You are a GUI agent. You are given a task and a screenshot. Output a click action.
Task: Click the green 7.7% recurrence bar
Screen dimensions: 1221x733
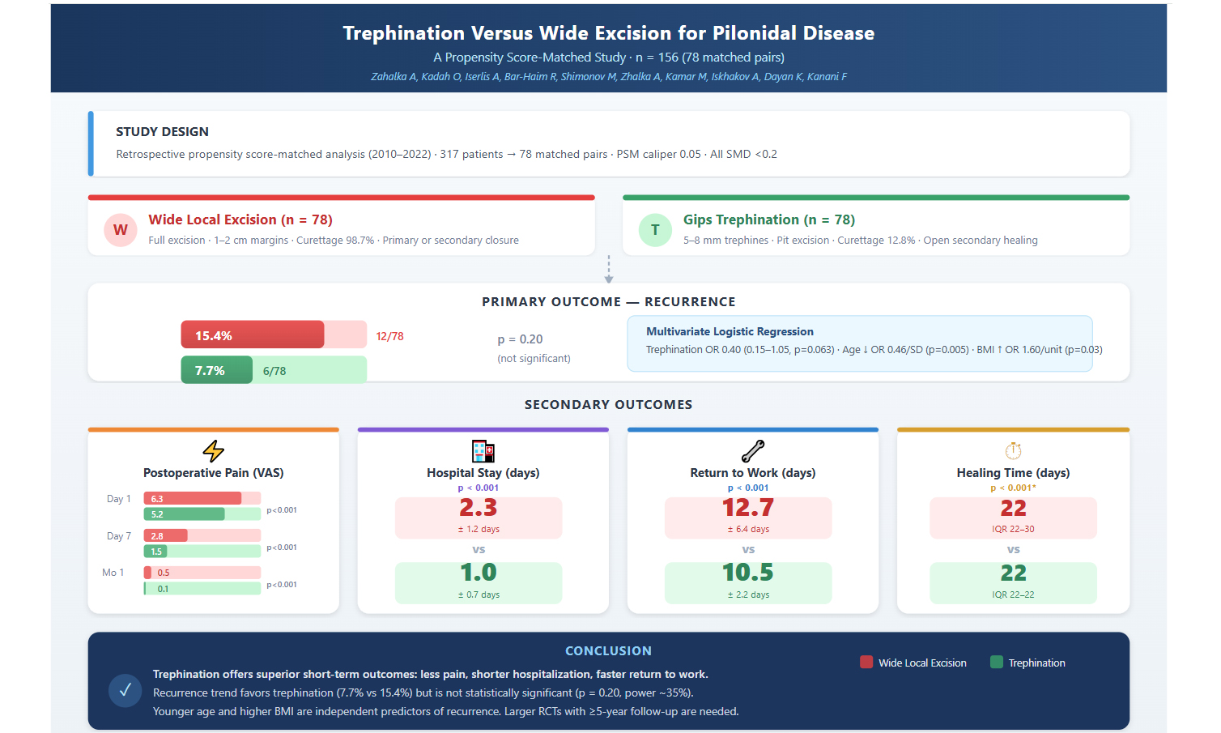click(x=216, y=370)
